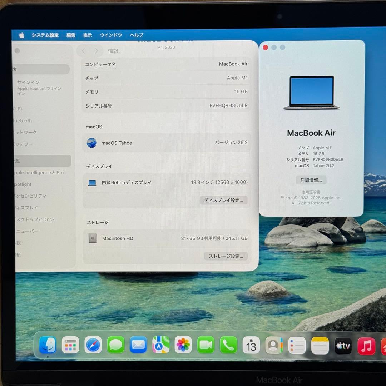Click Tahoe 26.2 in About window

tap(323, 166)
